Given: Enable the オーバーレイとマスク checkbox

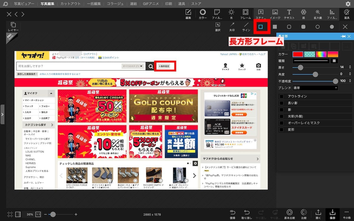Looking at the screenshot, I should (281, 123).
